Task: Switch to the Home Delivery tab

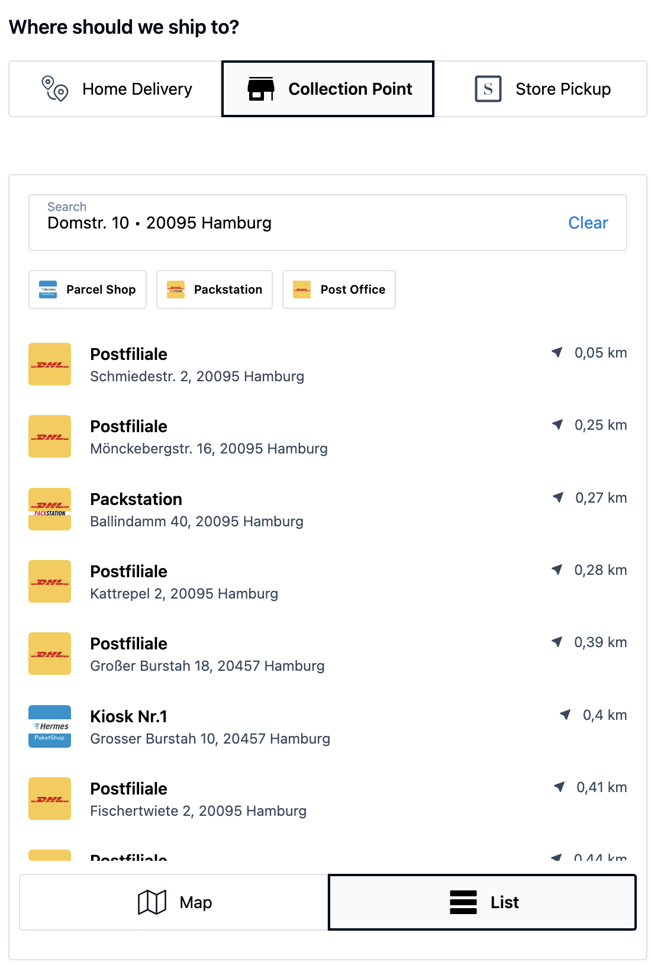Action: click(x=116, y=89)
